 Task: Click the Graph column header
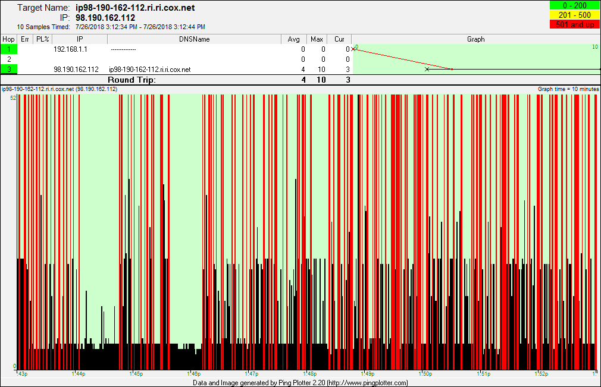(x=475, y=39)
